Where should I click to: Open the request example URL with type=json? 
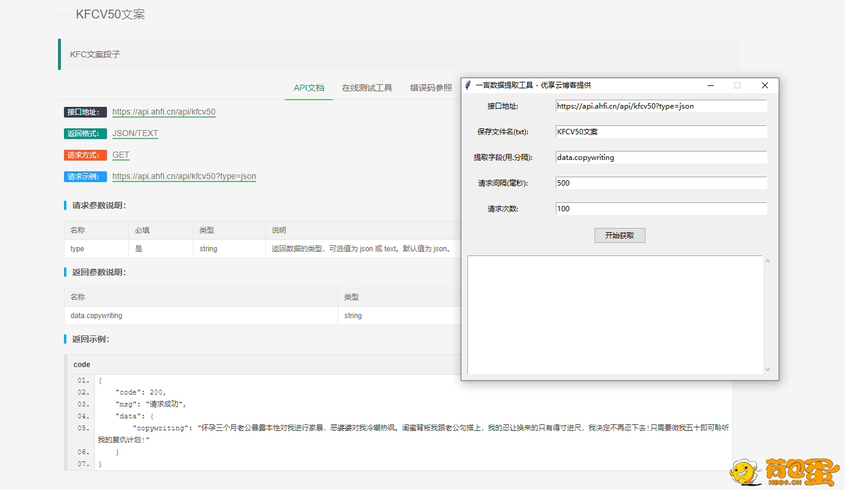pos(184,176)
